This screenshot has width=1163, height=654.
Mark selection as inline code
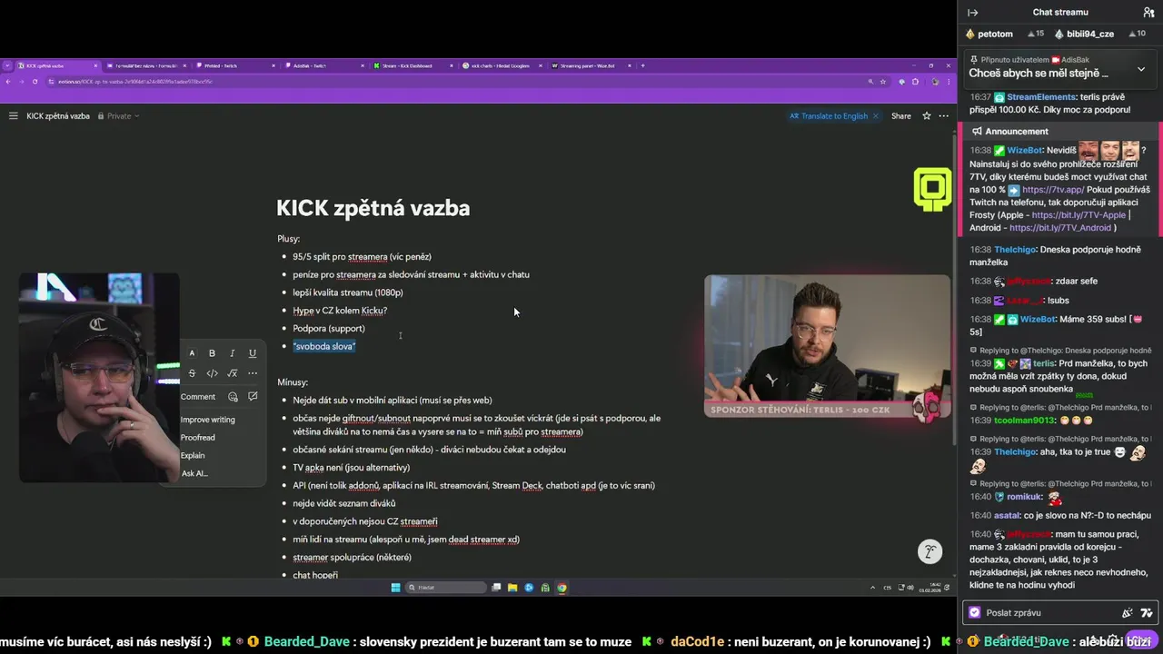(x=212, y=373)
